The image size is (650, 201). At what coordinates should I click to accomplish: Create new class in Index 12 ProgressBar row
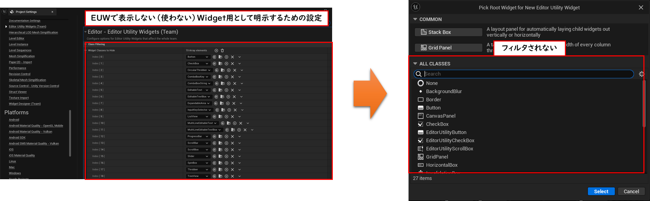[227, 137]
